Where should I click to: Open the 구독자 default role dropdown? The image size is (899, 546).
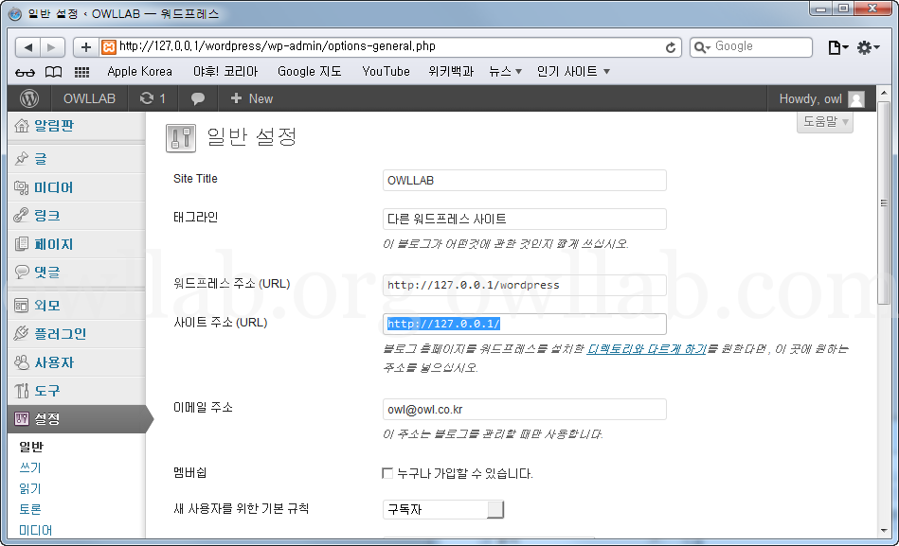[x=443, y=509]
